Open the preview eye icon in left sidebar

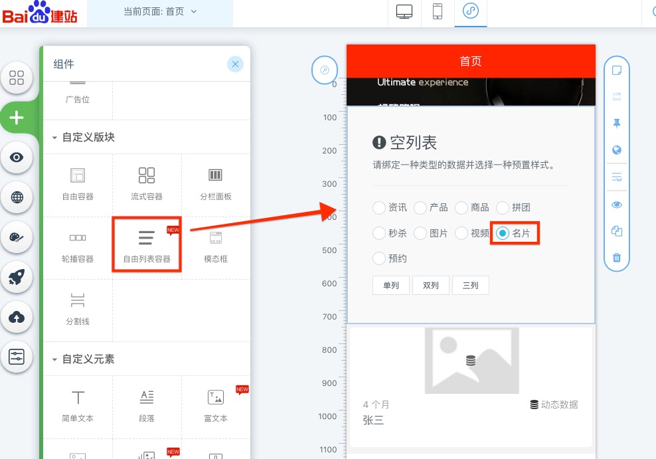coord(17,157)
